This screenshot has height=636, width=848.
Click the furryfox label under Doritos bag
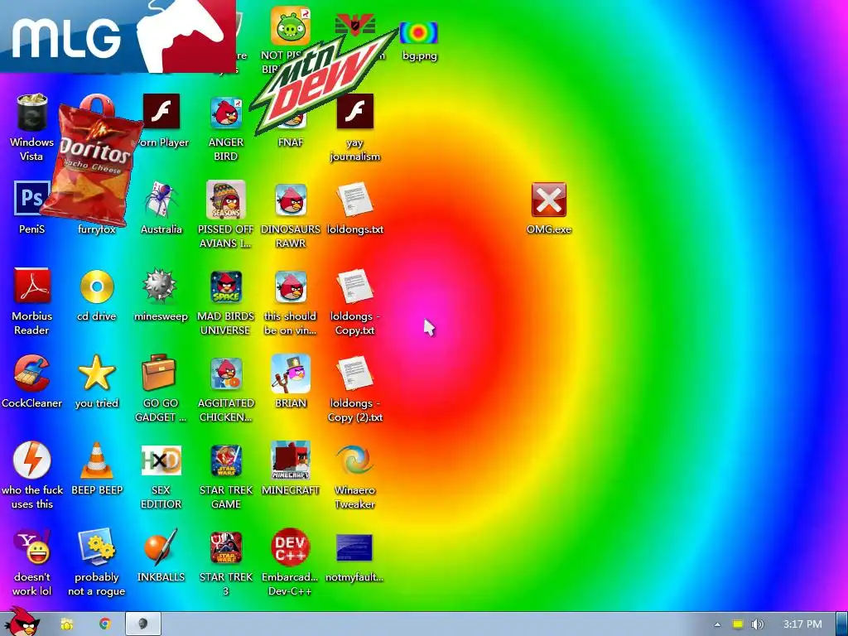[97, 229]
